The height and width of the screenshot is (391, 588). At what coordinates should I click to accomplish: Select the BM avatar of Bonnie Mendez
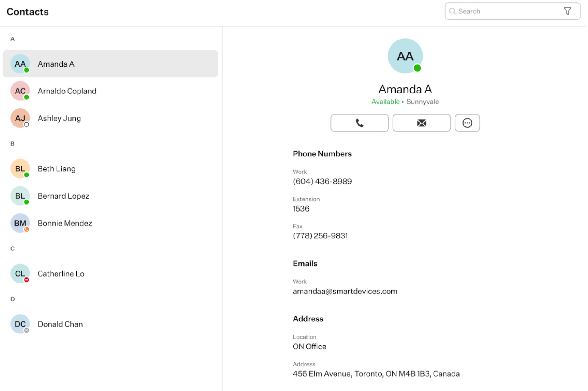[x=20, y=223]
